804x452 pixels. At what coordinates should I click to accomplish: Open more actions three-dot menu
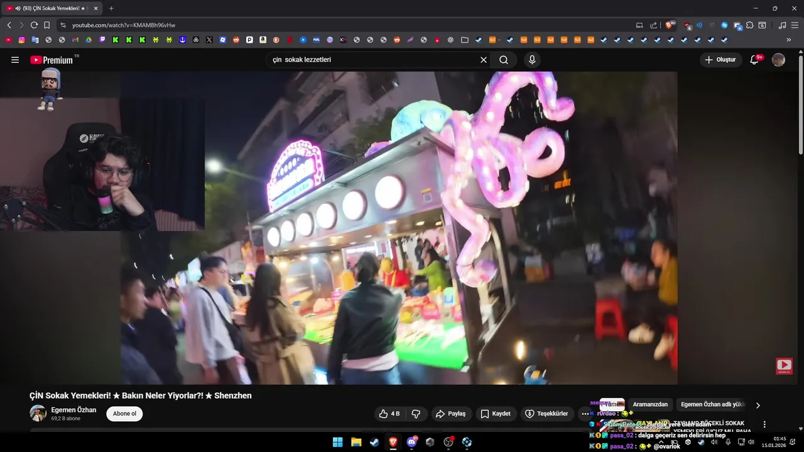[x=585, y=414]
